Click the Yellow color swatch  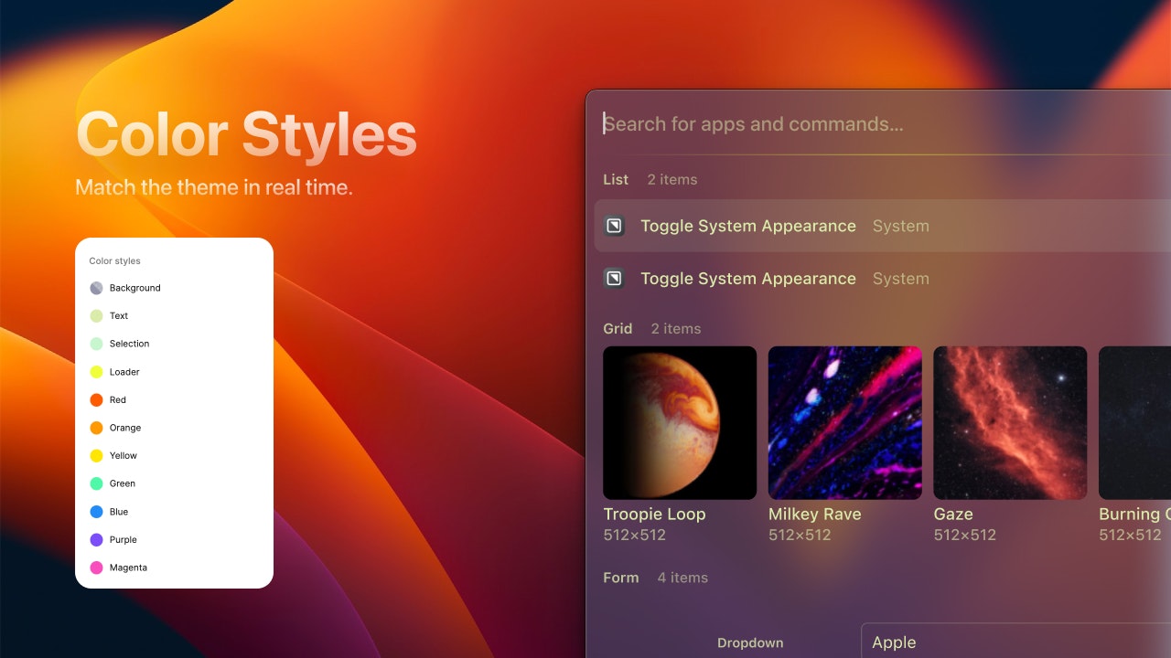[x=96, y=455]
